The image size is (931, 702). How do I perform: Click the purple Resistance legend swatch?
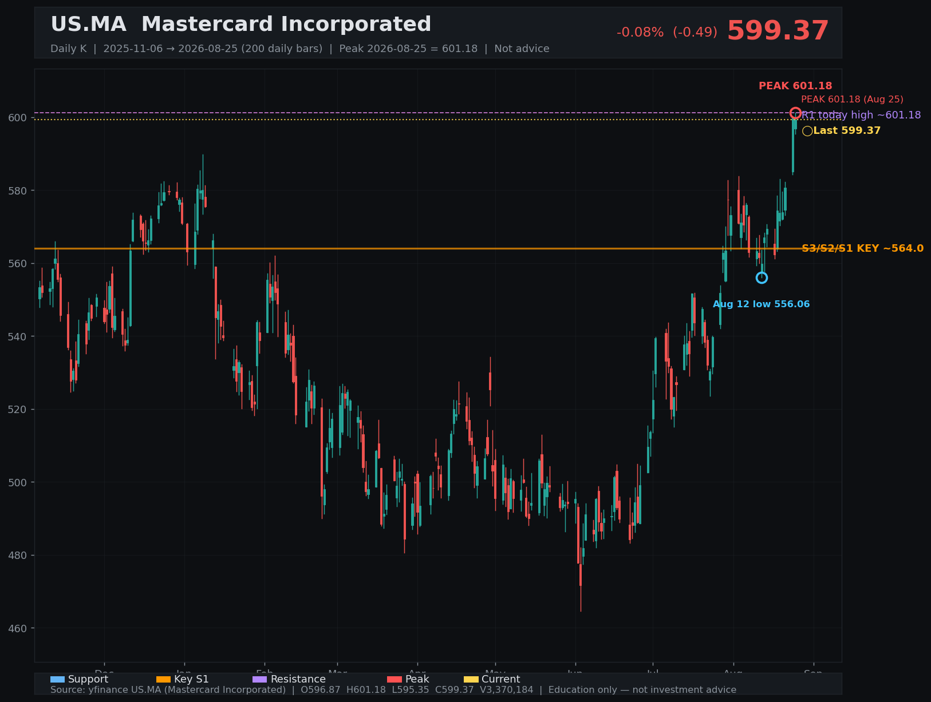coord(259,679)
